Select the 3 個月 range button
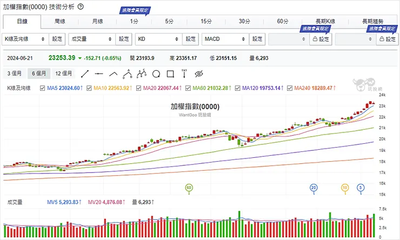 point(15,74)
